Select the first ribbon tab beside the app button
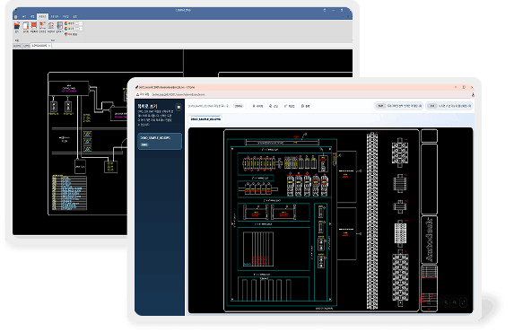The height and width of the screenshot is (332, 514). pos(24,16)
